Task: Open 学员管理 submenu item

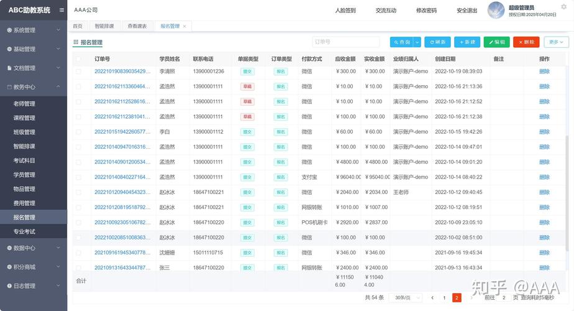Action: click(x=24, y=175)
